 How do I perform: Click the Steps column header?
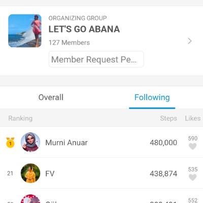pyautogui.click(x=168, y=118)
